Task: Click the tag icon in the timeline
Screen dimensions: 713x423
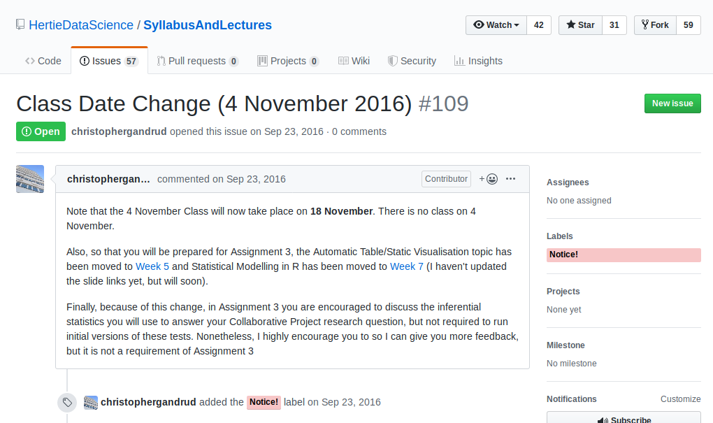Action: [x=67, y=402]
